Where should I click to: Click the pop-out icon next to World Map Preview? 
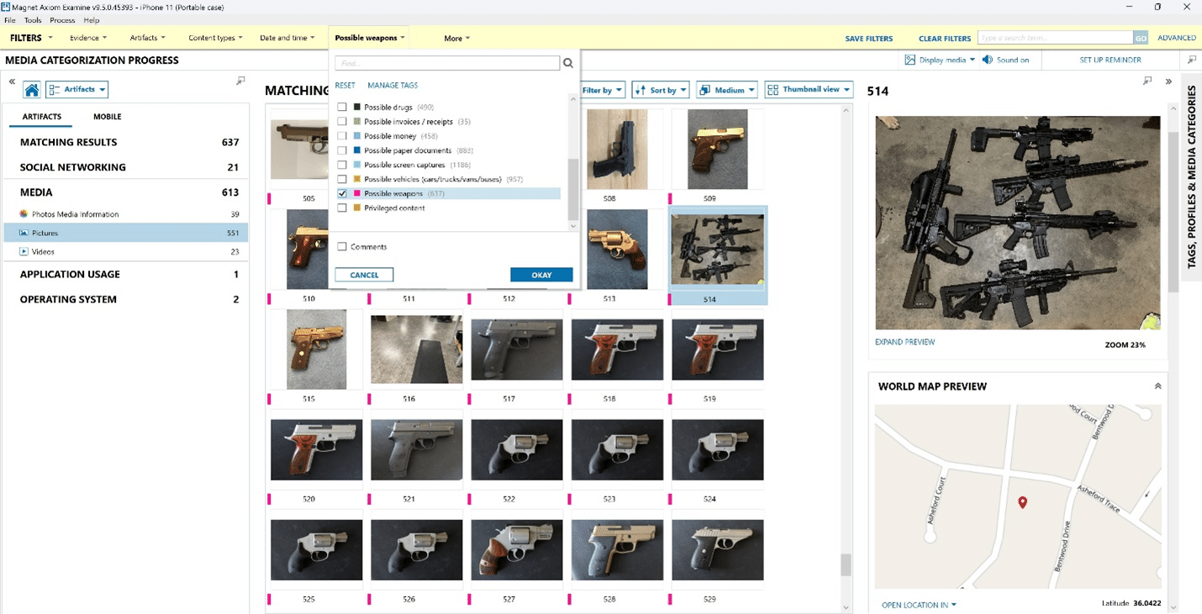pos(1157,386)
